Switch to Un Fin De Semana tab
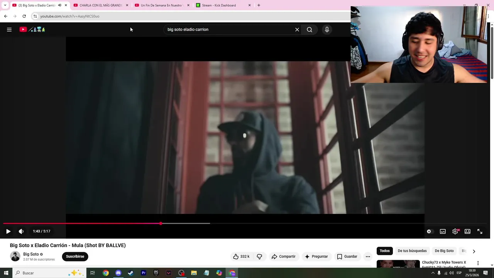The width and height of the screenshot is (494, 278). [x=162, y=5]
